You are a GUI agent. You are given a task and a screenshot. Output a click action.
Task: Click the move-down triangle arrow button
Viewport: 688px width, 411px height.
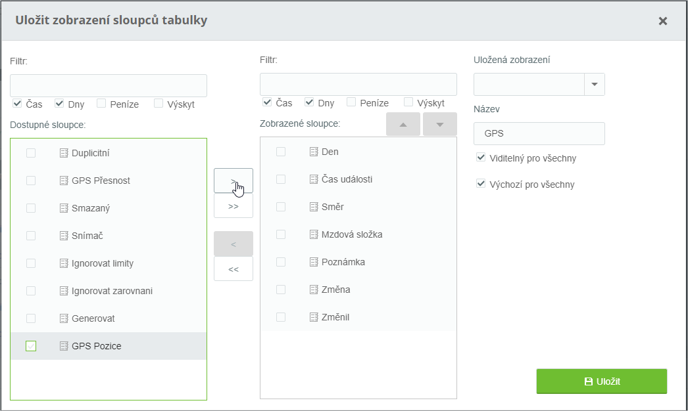pyautogui.click(x=440, y=125)
